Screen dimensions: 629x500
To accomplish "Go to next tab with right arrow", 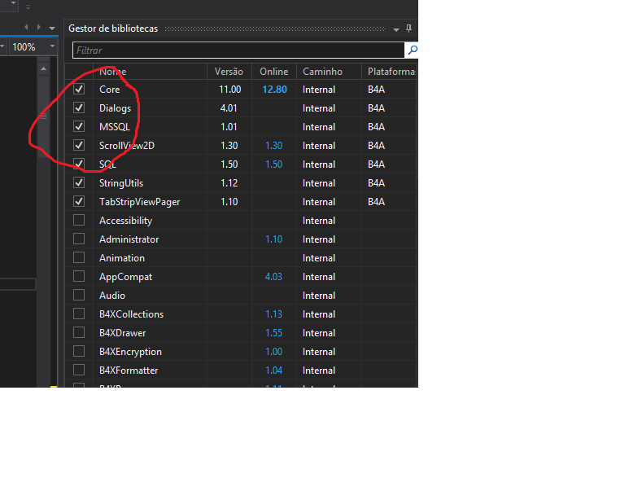I will (39, 28).
